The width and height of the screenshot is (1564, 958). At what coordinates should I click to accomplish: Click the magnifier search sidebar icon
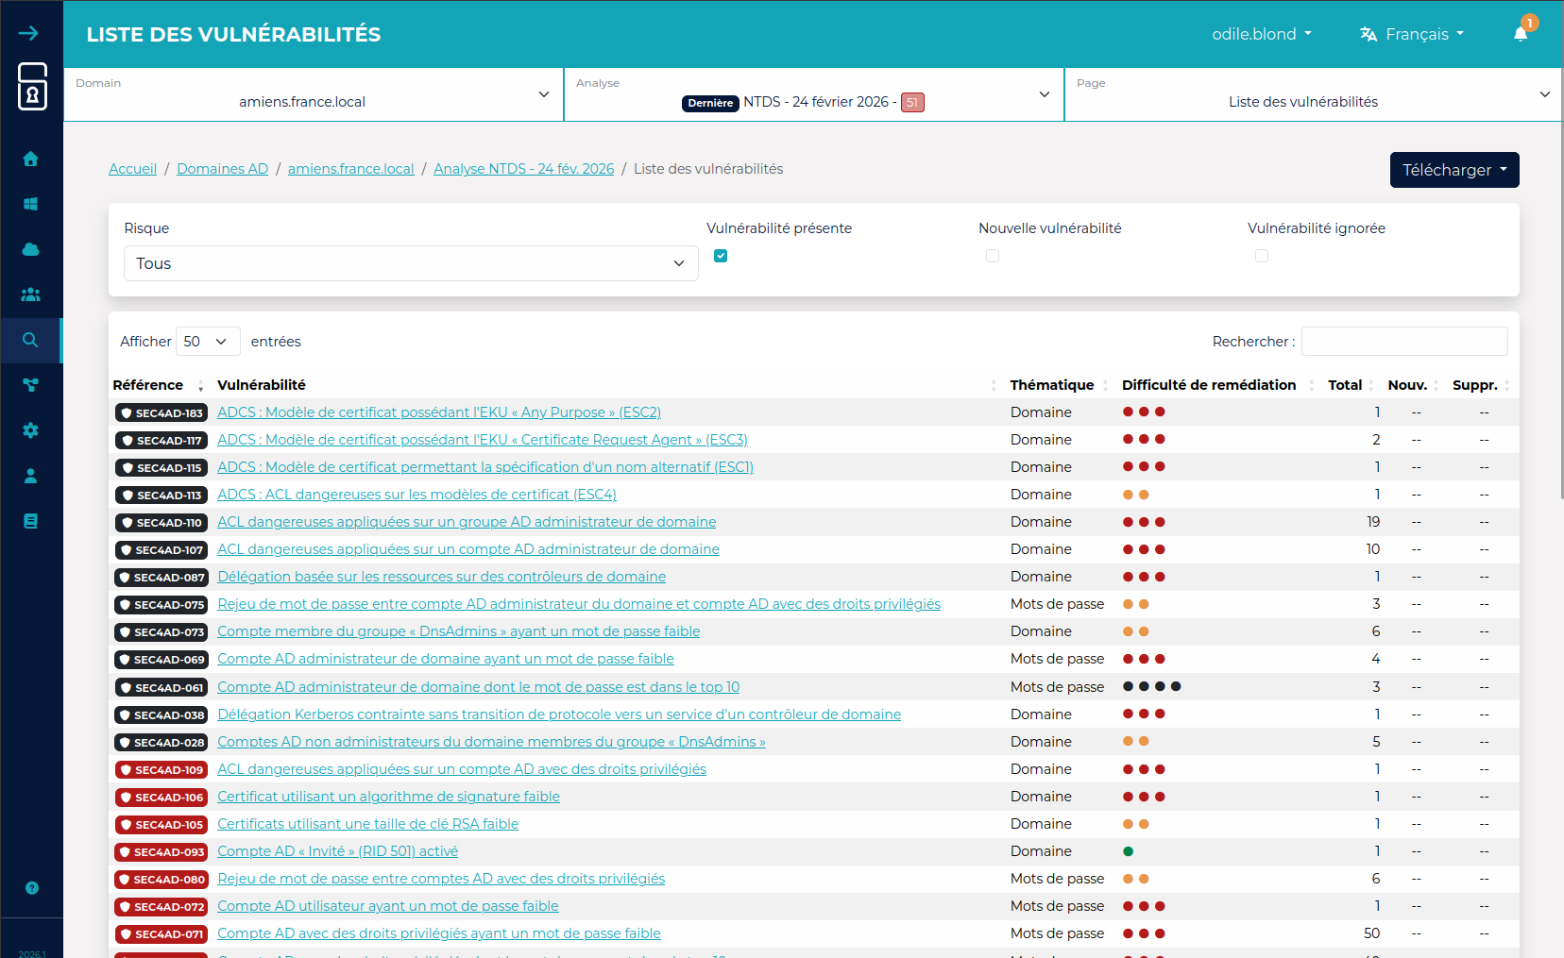click(30, 340)
